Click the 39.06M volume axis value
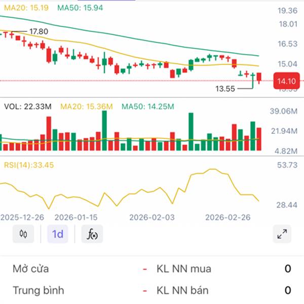The width and height of the screenshot is (304, 304). [284, 111]
